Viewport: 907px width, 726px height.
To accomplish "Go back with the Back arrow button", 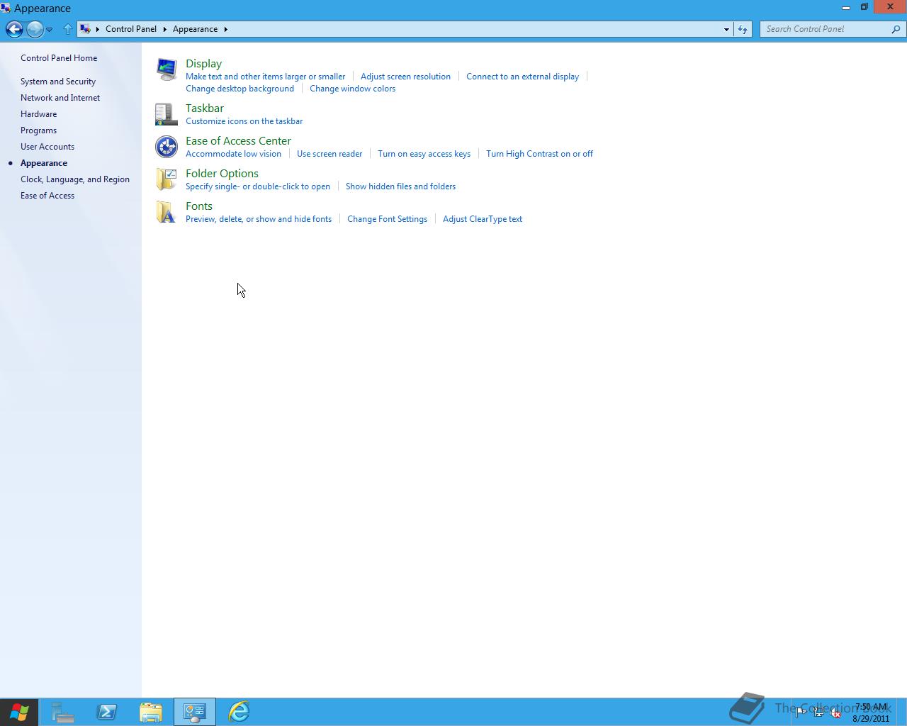I will coord(14,29).
